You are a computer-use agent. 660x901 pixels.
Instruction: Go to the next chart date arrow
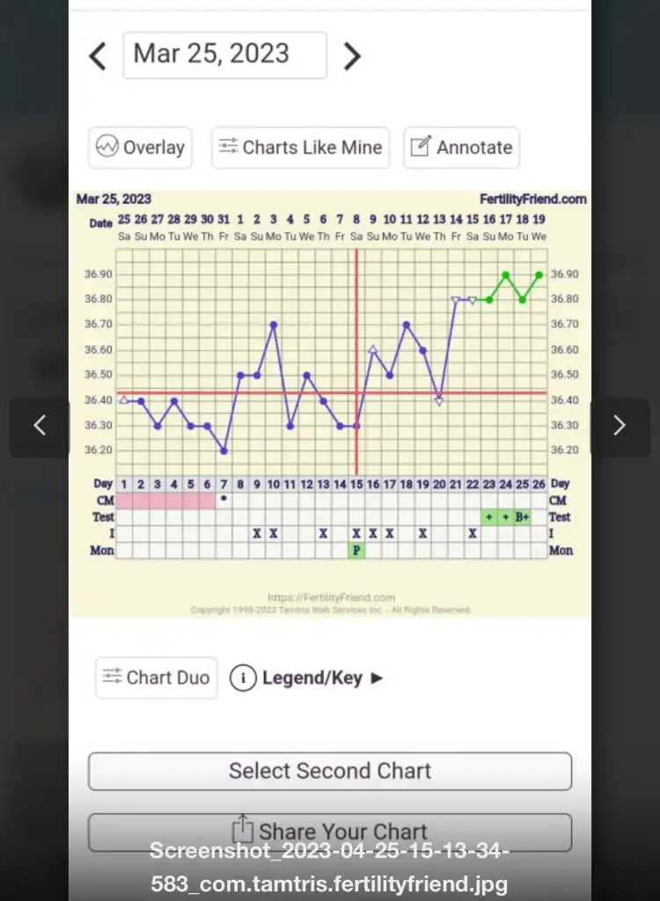coord(352,56)
